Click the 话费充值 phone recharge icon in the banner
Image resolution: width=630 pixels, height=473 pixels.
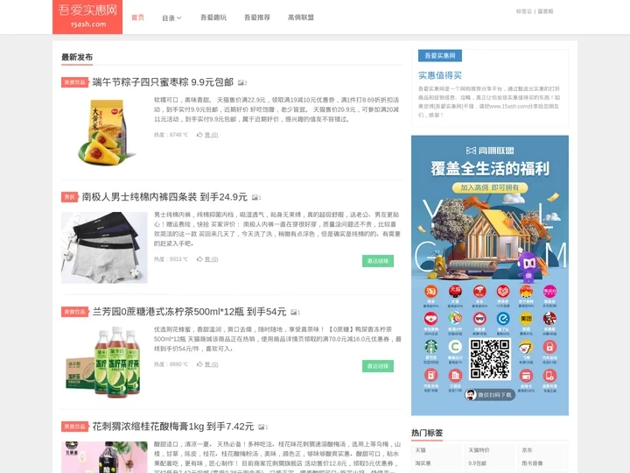point(549,375)
